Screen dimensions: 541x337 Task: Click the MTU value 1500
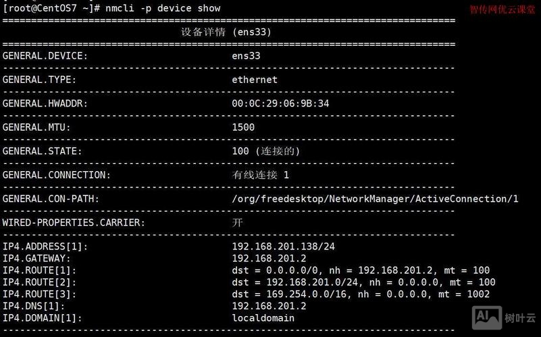coord(243,127)
